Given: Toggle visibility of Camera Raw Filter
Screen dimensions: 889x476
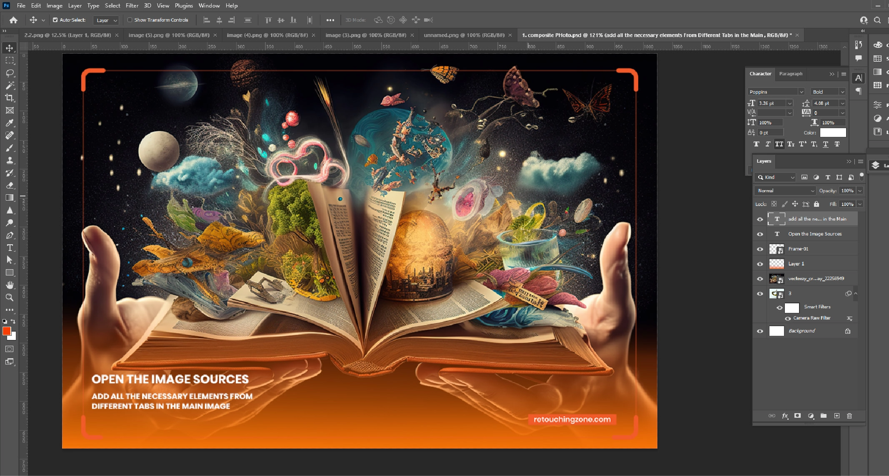Looking at the screenshot, I should pos(788,318).
